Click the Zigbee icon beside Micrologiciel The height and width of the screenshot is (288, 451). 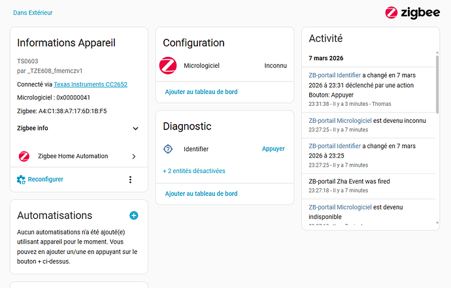pyautogui.click(x=168, y=65)
